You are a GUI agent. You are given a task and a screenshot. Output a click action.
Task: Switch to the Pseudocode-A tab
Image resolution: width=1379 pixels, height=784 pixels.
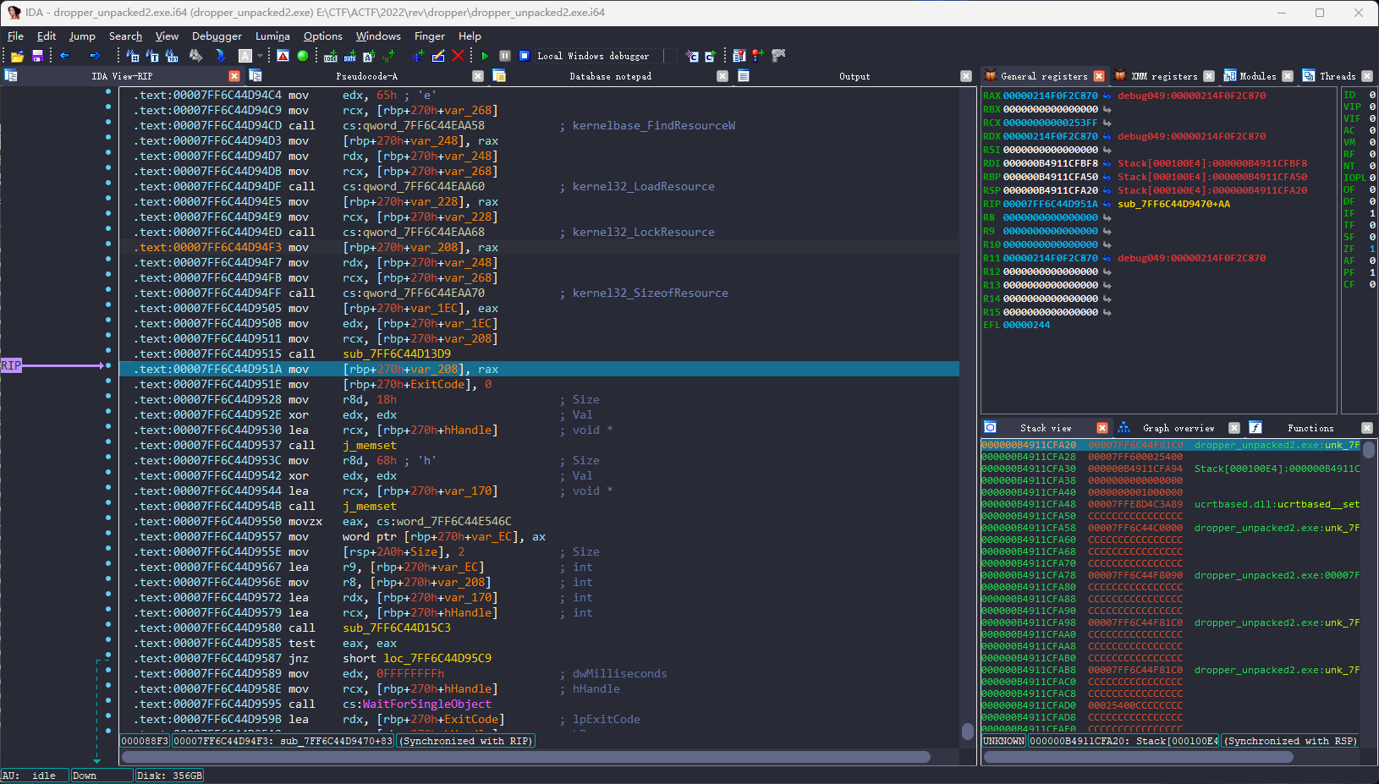[x=366, y=76]
